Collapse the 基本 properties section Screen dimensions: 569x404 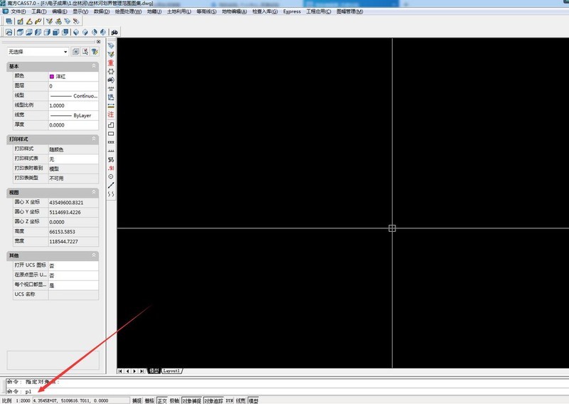(94, 66)
